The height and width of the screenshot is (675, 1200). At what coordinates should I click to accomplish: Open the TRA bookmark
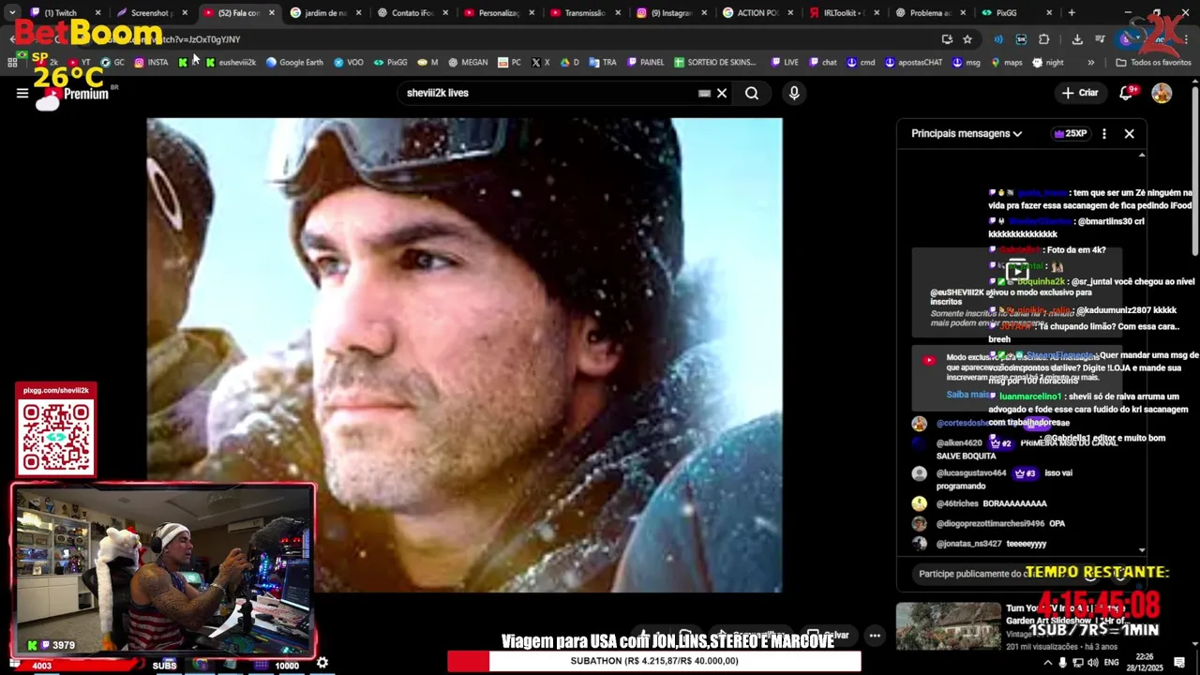tap(603, 63)
